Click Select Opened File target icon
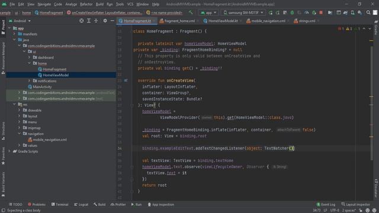Image resolution: width=379 pixels, height=213 pixels. 82,21
